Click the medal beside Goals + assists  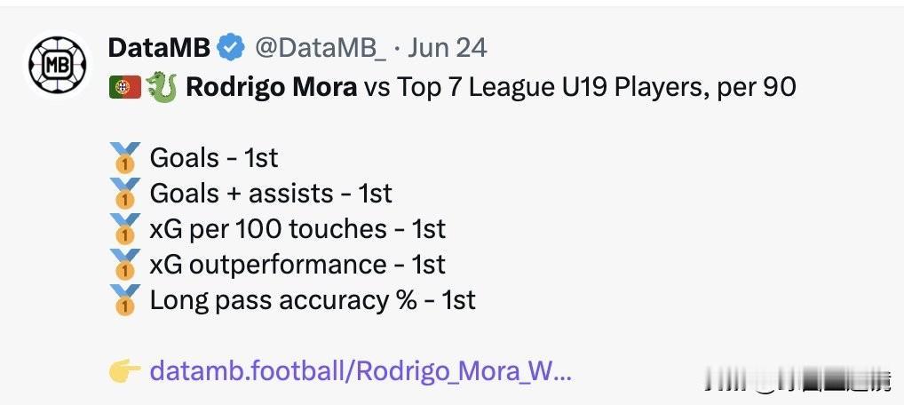coord(125,194)
